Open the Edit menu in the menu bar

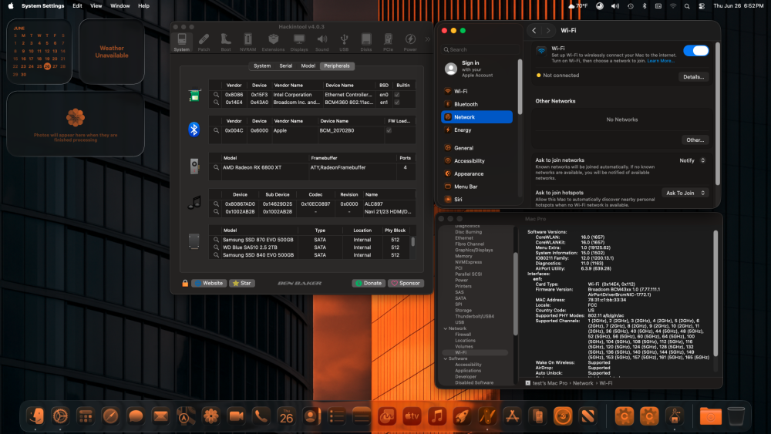(x=77, y=6)
